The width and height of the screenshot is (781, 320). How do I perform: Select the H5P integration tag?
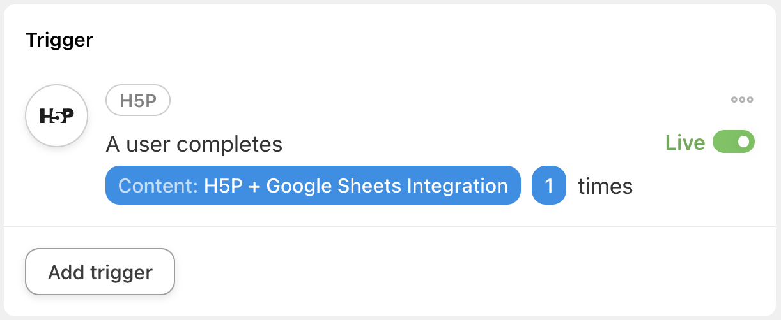pyautogui.click(x=137, y=100)
